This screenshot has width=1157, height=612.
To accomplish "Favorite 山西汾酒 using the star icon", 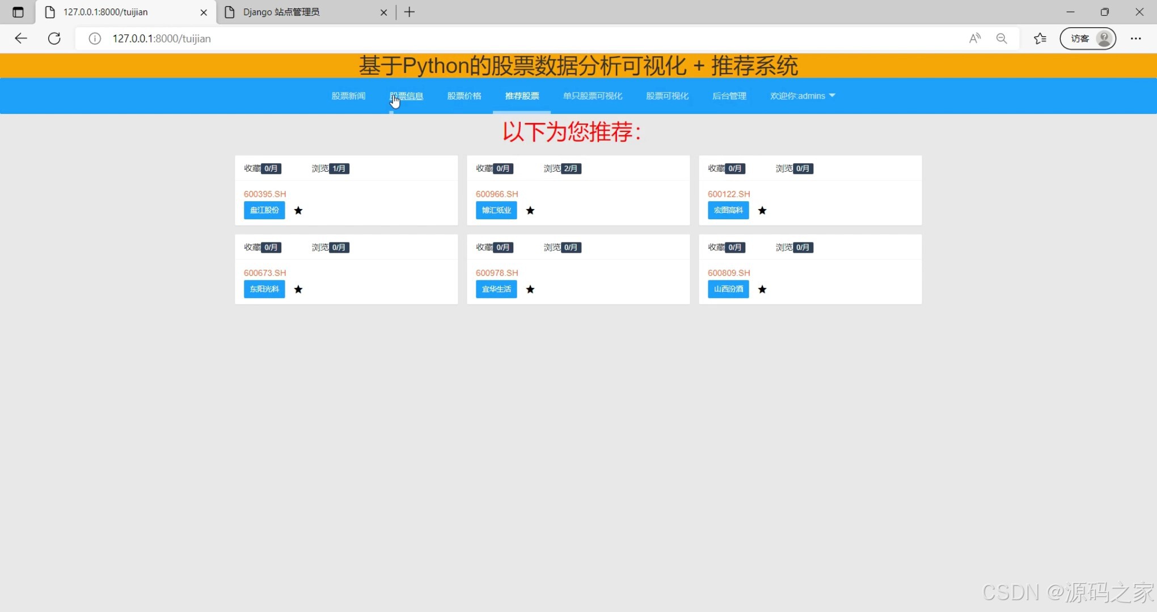I will point(762,289).
